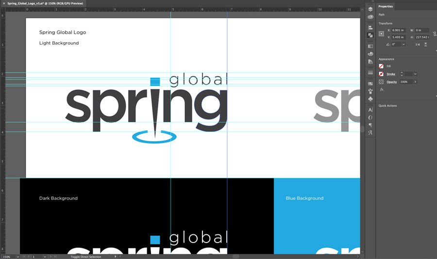Click the Opacity link label

pos(391,82)
